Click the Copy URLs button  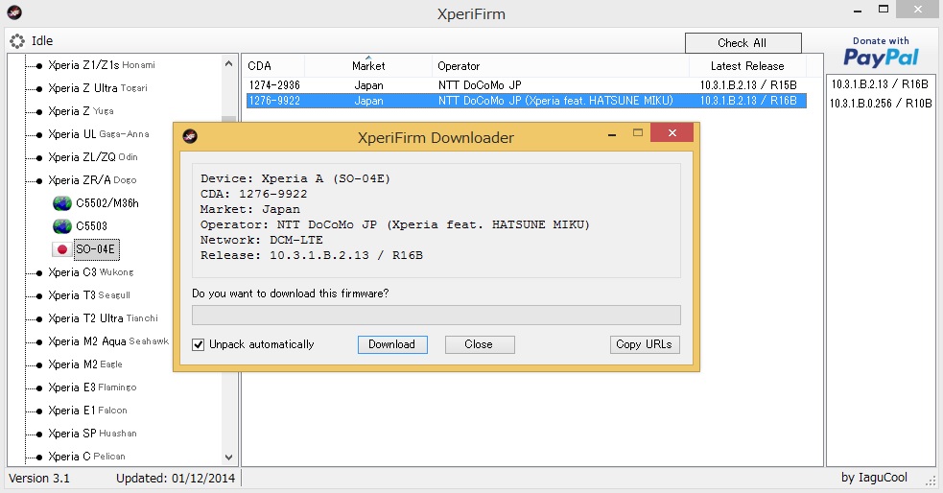pos(644,344)
